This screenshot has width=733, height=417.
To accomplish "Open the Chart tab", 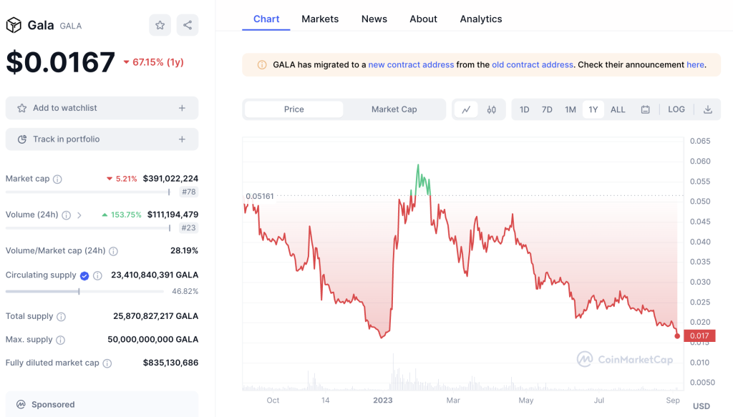I will [x=266, y=19].
